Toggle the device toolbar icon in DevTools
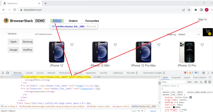 point(8,73)
